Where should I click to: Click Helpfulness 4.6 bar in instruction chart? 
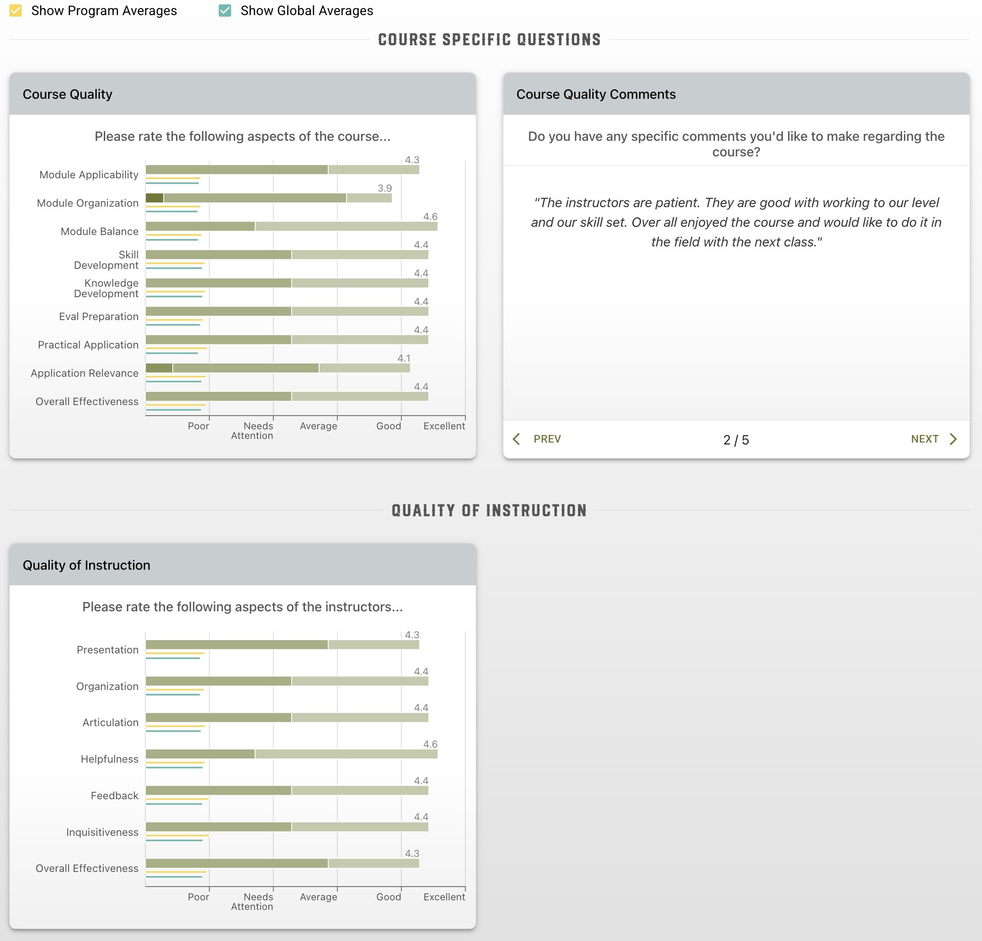291,754
